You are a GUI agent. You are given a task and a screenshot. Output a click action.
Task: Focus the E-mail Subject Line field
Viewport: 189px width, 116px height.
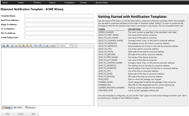(x=59, y=37)
